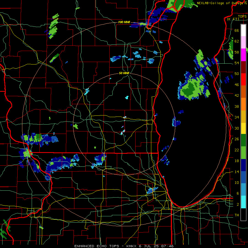Pick the yellow legend swatch at 30

pos(243,128)
